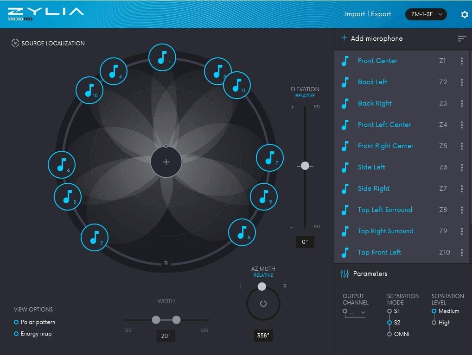The height and width of the screenshot is (355, 472).
Task: Select source node 10 on the circle
Action: click(89, 90)
